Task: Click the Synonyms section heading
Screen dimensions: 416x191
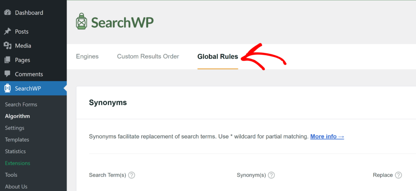Action: click(x=108, y=103)
